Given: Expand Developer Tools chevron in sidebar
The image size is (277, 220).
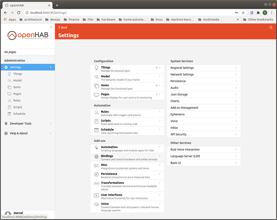Looking at the screenshot, I should tap(51, 124).
